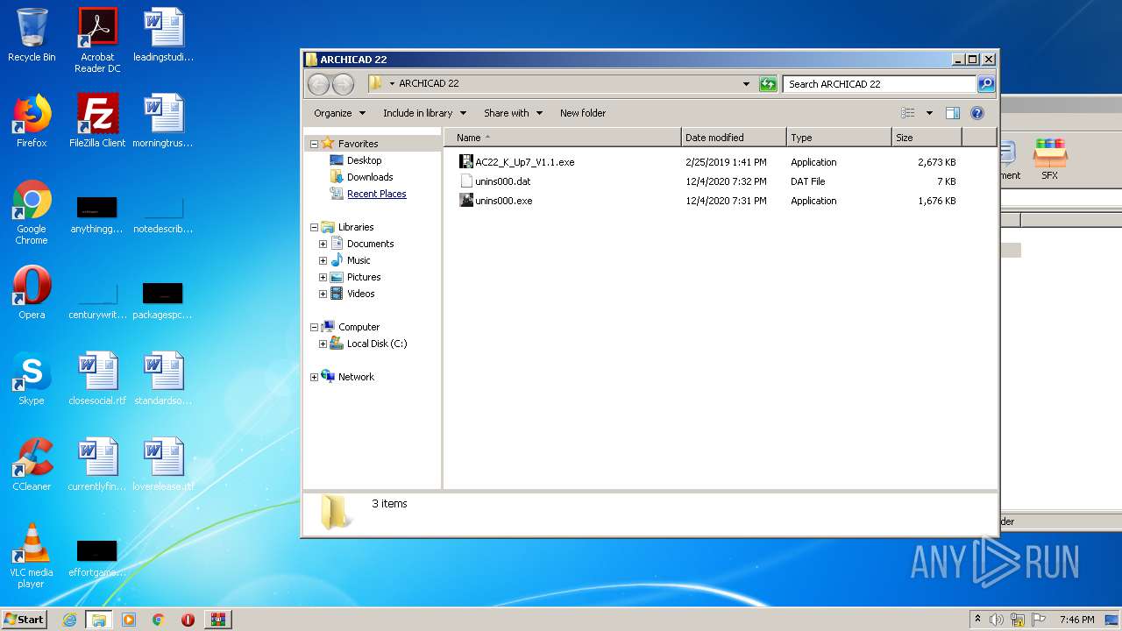Click the Forward navigation arrow

344,84
